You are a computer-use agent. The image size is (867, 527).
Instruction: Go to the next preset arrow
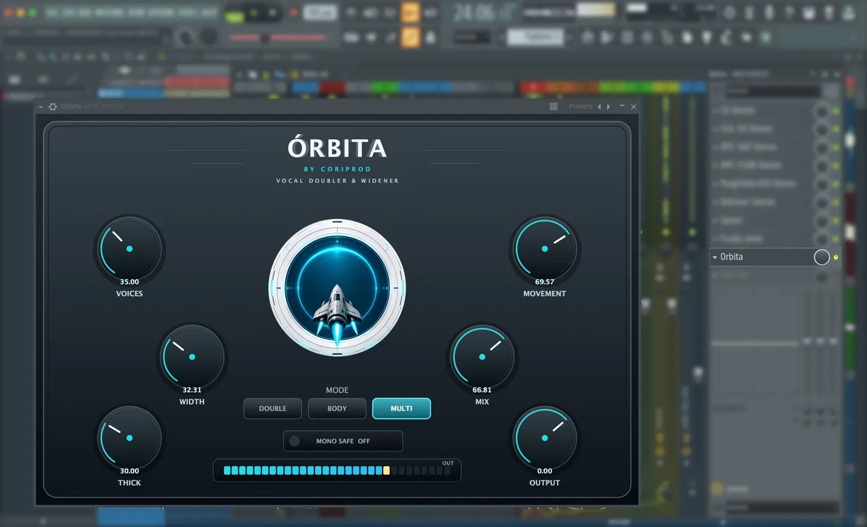coord(608,107)
